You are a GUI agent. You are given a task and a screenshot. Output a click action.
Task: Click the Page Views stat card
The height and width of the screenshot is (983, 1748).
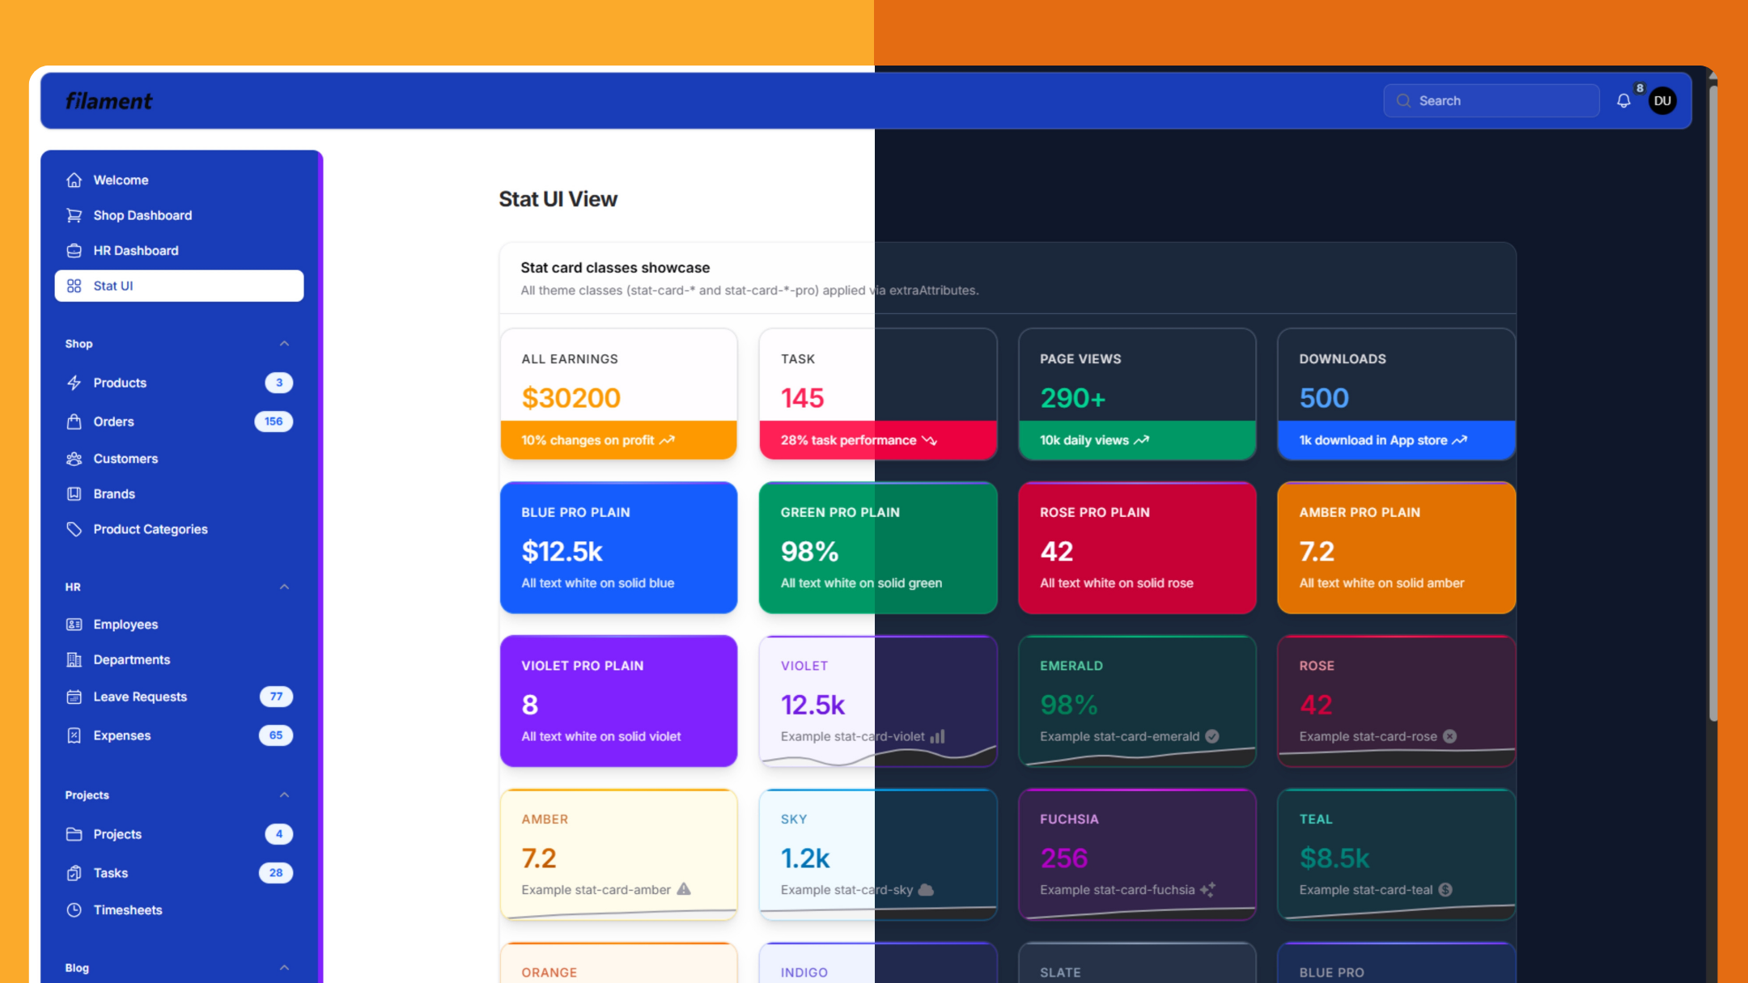click(x=1137, y=394)
